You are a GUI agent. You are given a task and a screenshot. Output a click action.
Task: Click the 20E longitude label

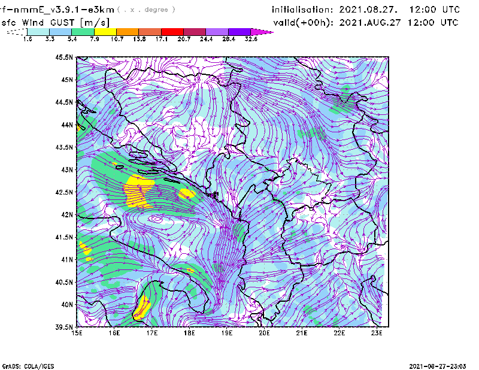point(264,333)
